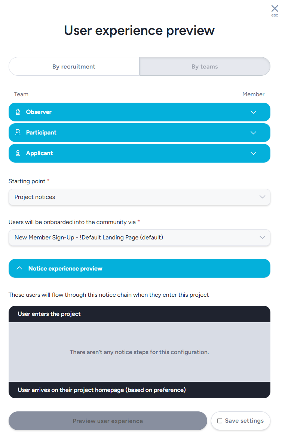Click Preview user experience button
Screen dimensions: 285x441
(x=108, y=421)
